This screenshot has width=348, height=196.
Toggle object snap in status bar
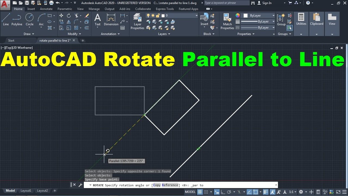coord(256,192)
